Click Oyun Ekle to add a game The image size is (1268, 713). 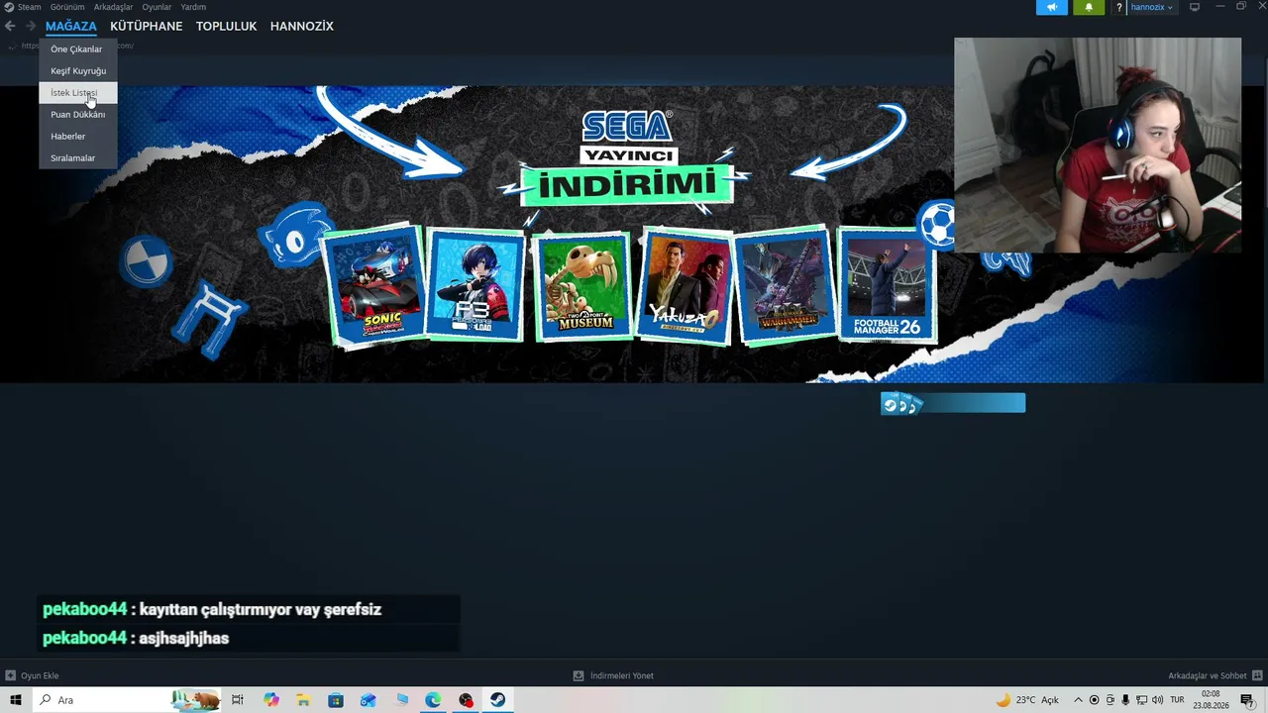[x=40, y=676]
